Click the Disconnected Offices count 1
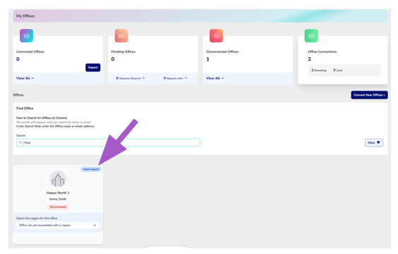Image resolution: width=398 pixels, height=254 pixels. tap(208, 59)
